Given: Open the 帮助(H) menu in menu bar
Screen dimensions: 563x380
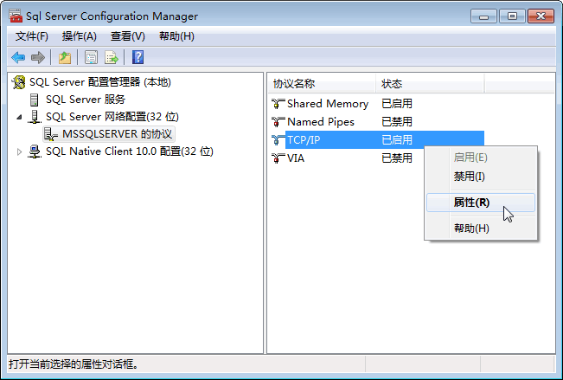Looking at the screenshot, I should coord(176,36).
